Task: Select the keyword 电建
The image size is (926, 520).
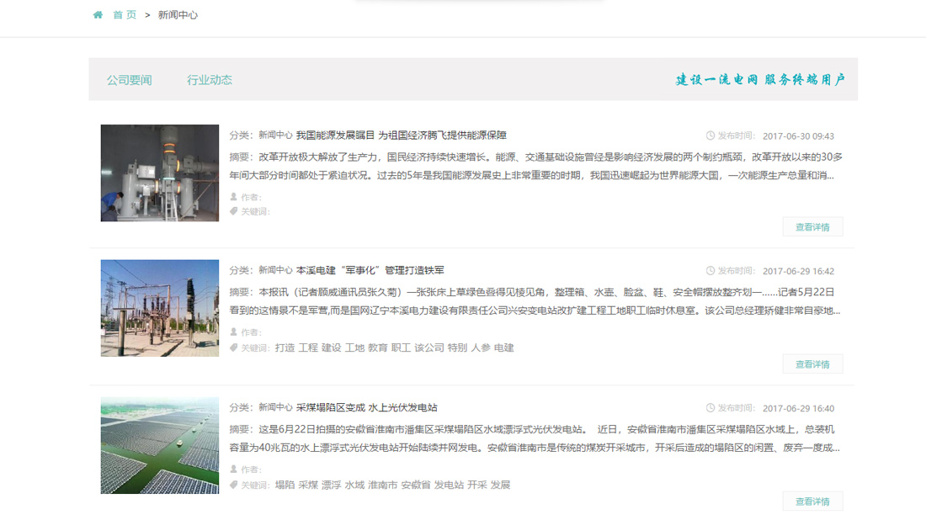Action: click(x=503, y=348)
